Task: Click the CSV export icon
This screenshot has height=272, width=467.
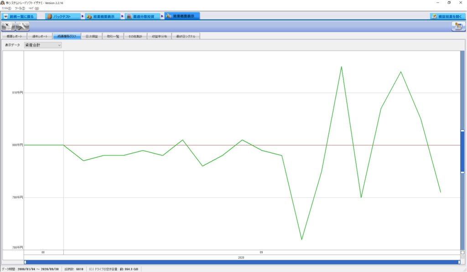Action: coord(9,26)
